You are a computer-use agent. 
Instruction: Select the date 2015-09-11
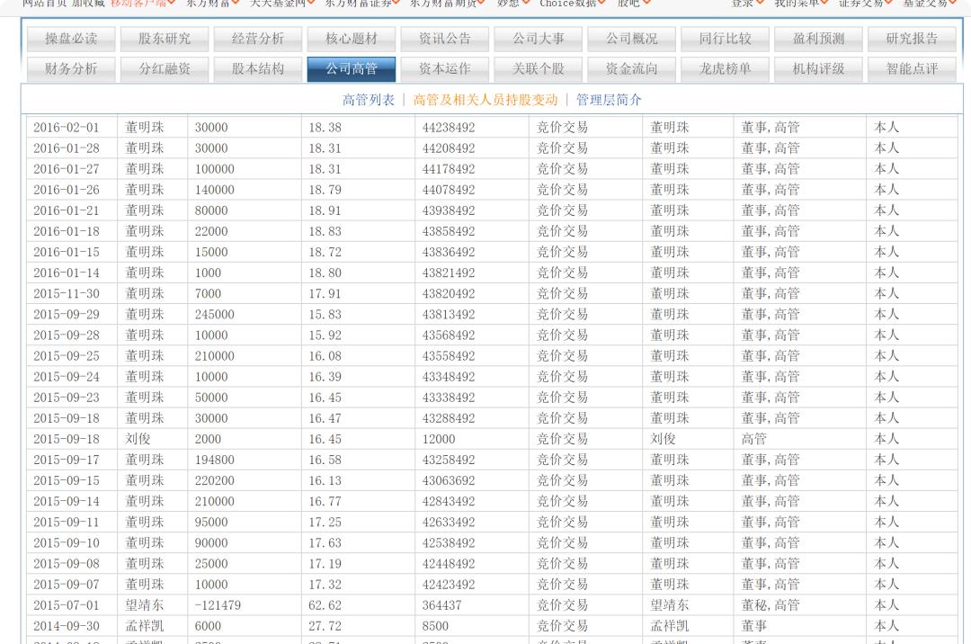67,522
